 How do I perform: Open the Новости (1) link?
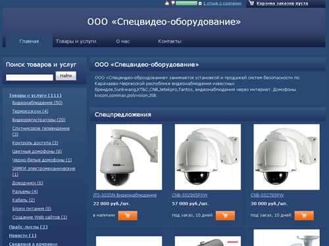click(x=23, y=236)
